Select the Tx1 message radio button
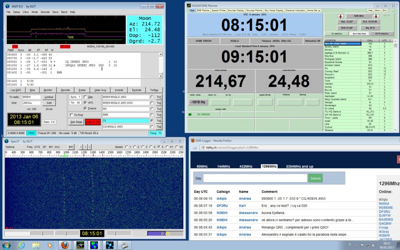 point(152,97)
